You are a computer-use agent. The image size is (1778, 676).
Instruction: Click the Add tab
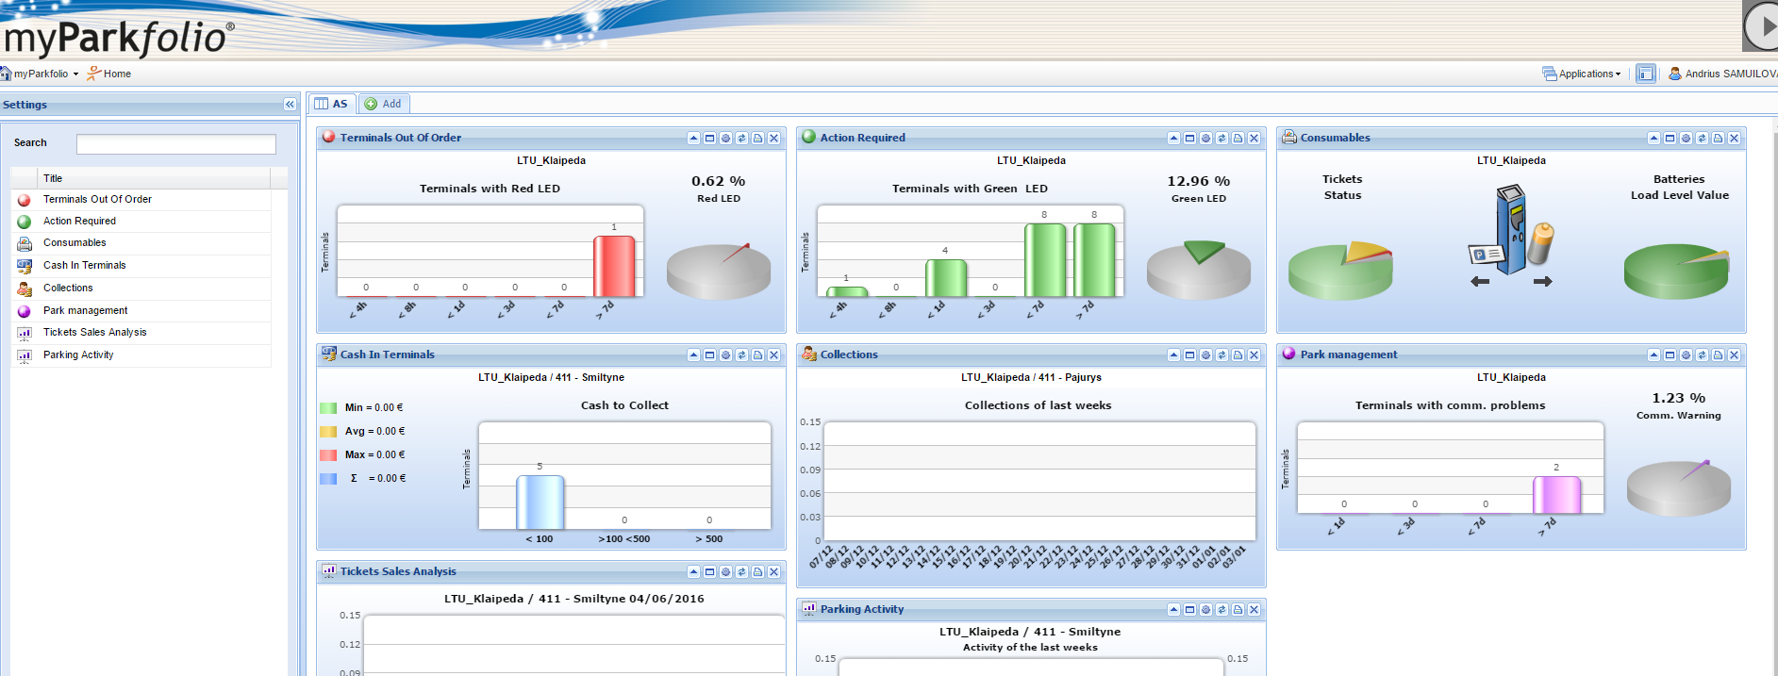[x=384, y=104]
